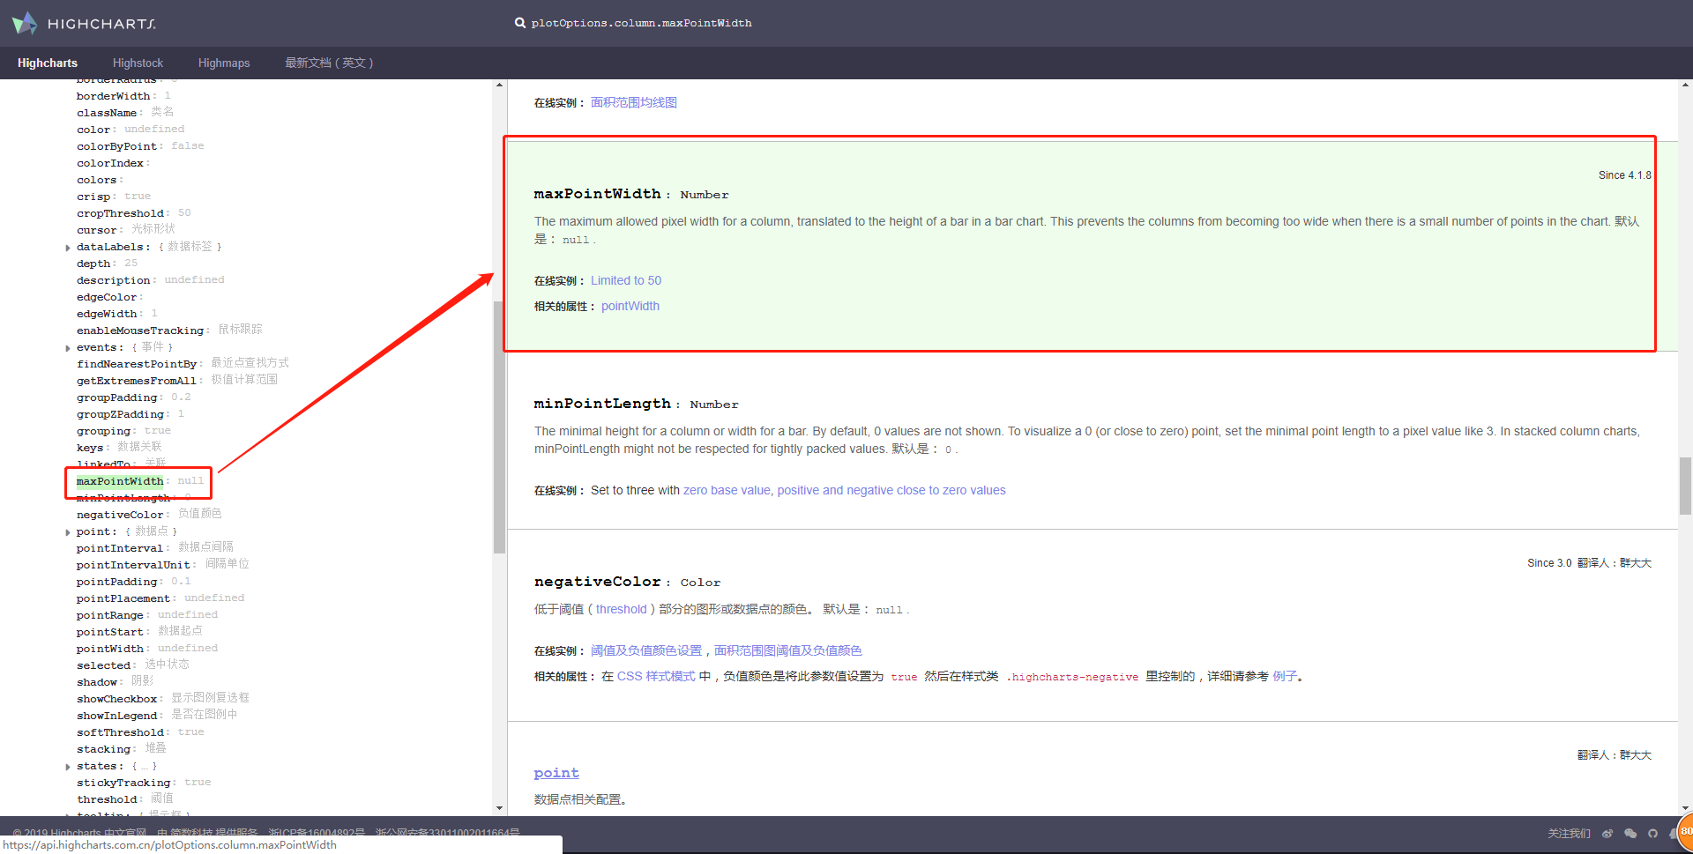Expand the states tree node

tap(68, 767)
